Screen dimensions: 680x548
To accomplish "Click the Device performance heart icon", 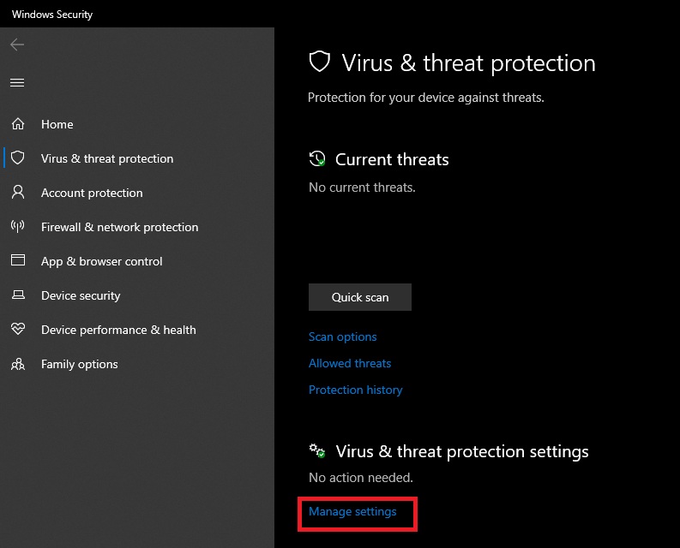I will point(17,330).
